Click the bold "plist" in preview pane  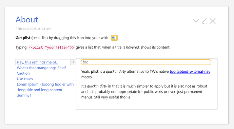pos(95,72)
